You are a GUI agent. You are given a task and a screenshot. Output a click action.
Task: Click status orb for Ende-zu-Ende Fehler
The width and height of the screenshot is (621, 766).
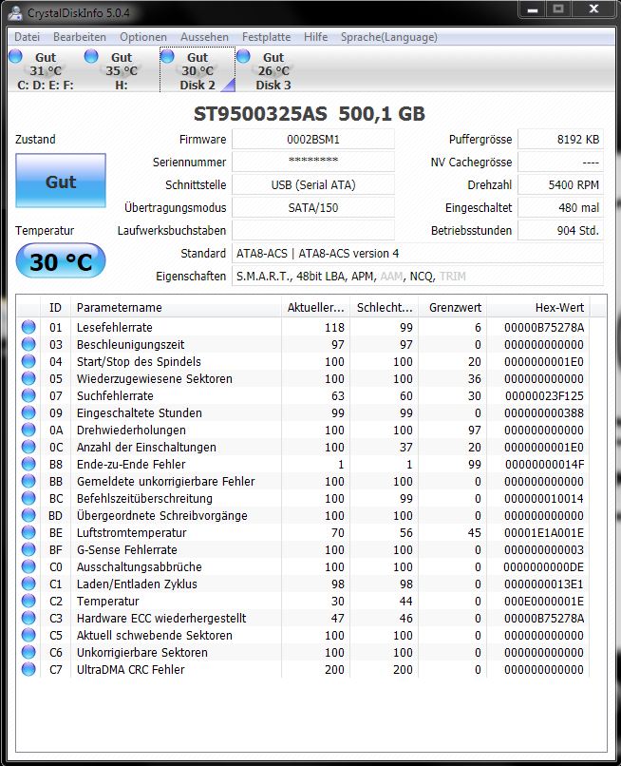tap(28, 464)
